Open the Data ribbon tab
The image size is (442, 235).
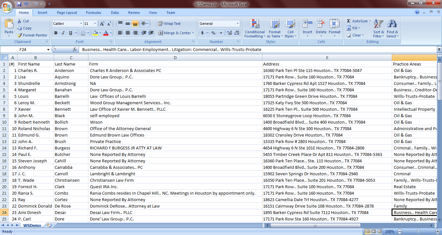(115, 13)
